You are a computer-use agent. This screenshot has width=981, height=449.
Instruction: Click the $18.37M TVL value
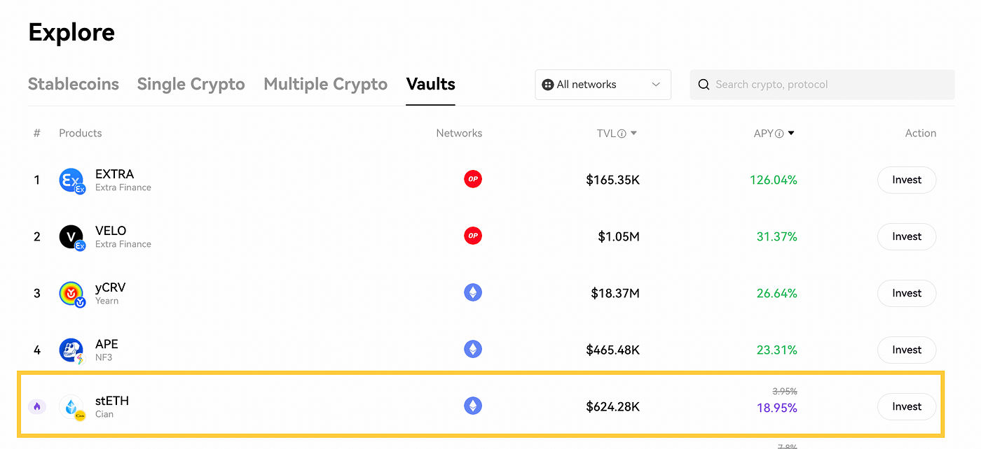click(x=615, y=293)
